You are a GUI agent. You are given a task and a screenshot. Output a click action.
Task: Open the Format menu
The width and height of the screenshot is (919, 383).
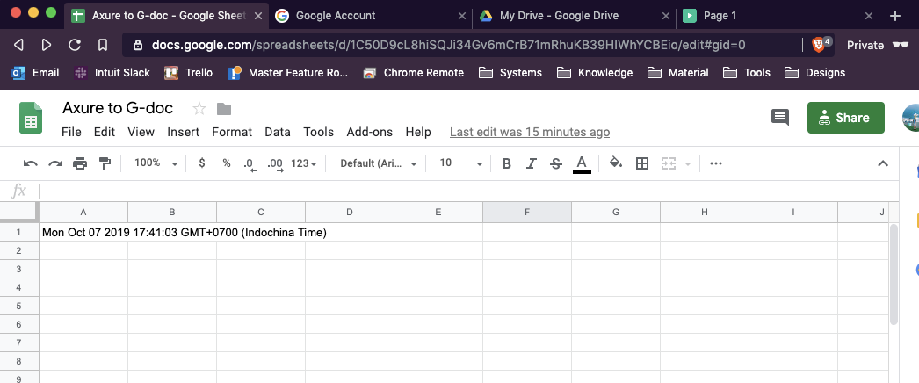[232, 132]
